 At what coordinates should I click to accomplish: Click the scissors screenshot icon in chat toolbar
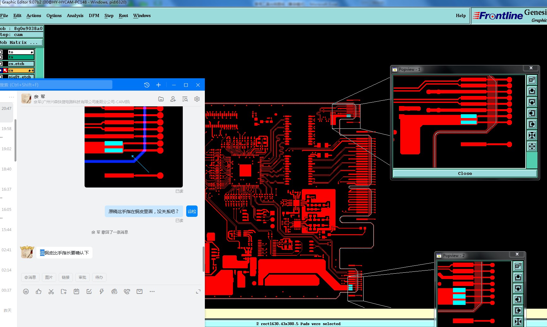pos(51,292)
